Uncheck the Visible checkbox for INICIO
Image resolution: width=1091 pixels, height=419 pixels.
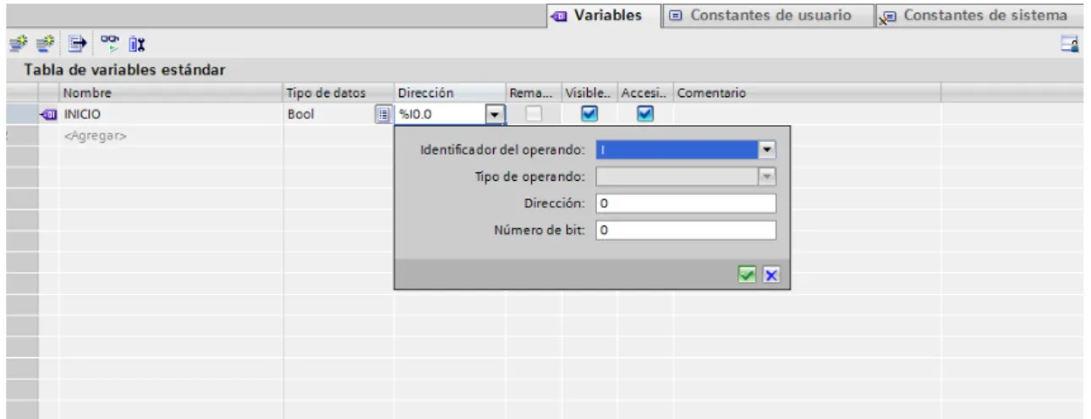click(x=589, y=113)
